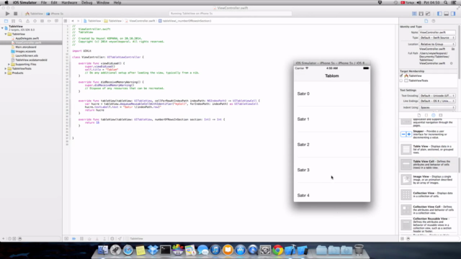461x259 pixels.
Task: Show the Quick Help inspector
Action: [x=434, y=21]
